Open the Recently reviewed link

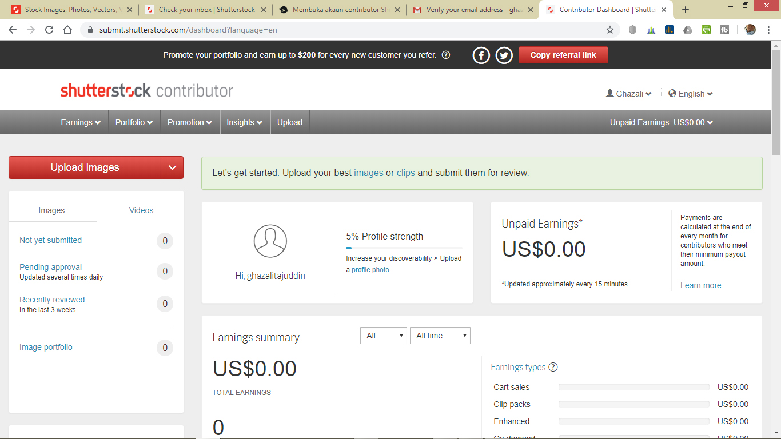pyautogui.click(x=52, y=300)
